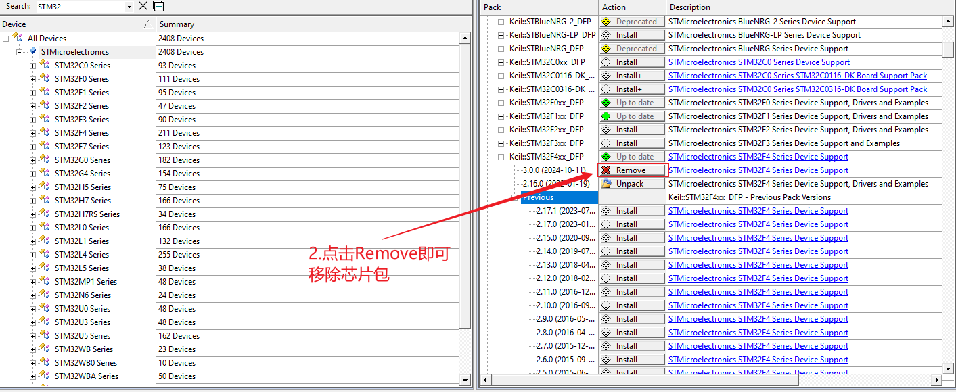
Task: Click the STM32C0 Series icon
Action: click(45, 66)
